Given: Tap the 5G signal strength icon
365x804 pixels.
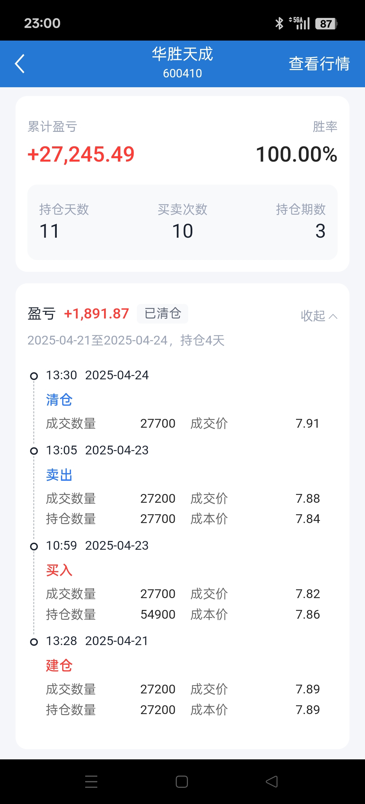Looking at the screenshot, I should click(299, 23).
